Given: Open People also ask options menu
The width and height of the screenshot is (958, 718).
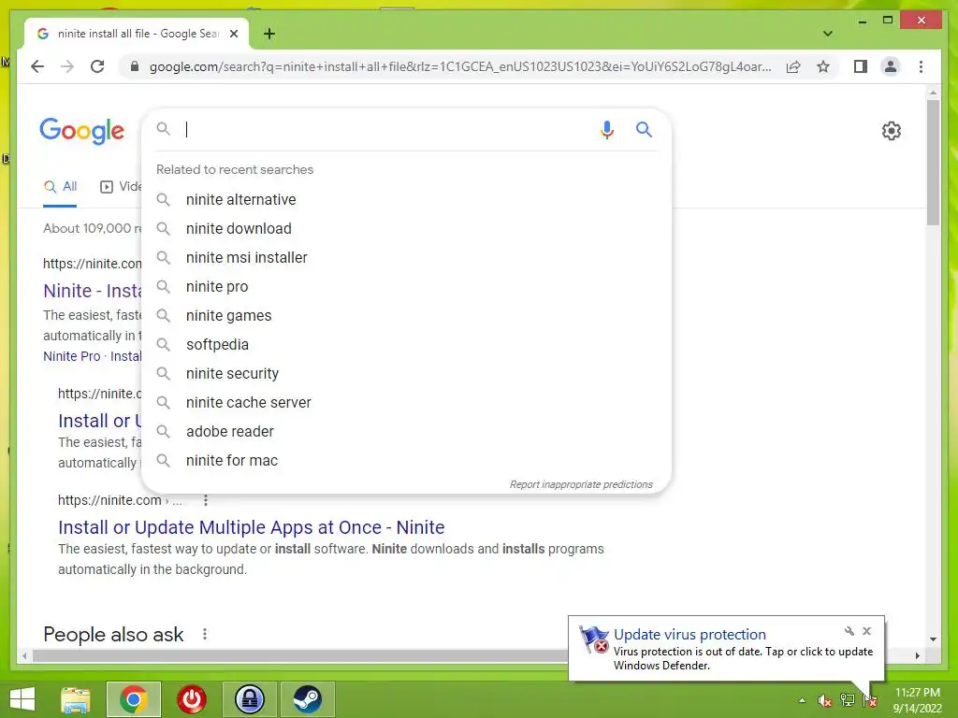Looking at the screenshot, I should click(205, 635).
